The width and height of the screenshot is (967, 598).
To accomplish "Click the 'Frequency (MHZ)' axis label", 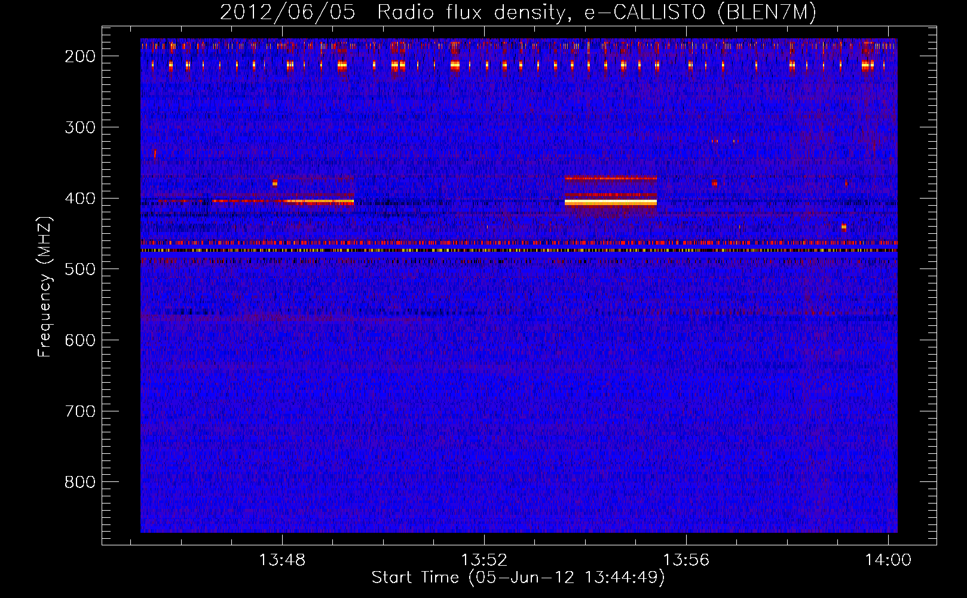I will tap(44, 287).
